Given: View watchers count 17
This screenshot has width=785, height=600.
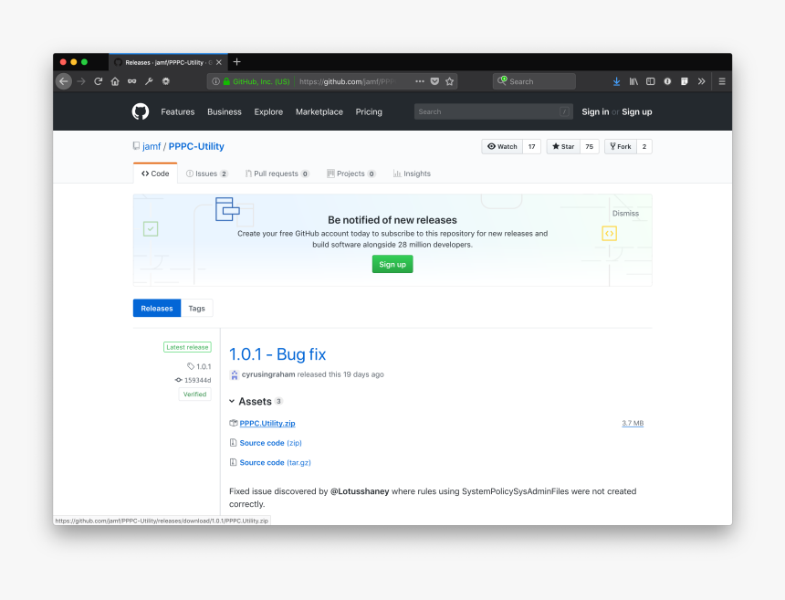Looking at the screenshot, I should click(x=531, y=146).
